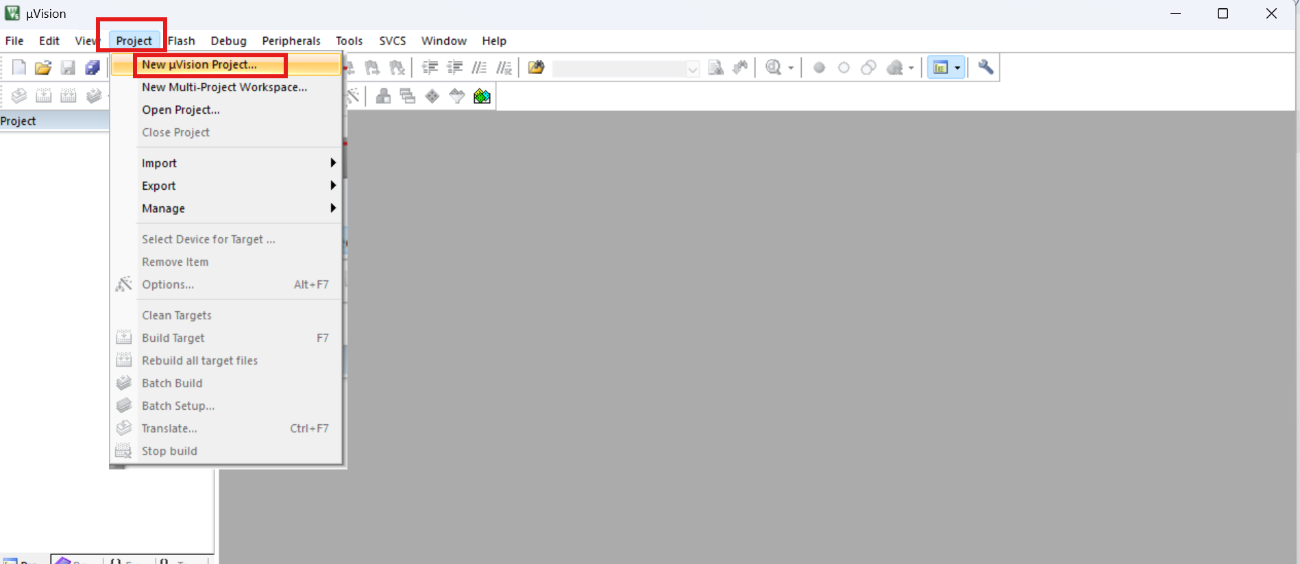
Task: Click the Find in Files folder icon
Action: coord(536,67)
